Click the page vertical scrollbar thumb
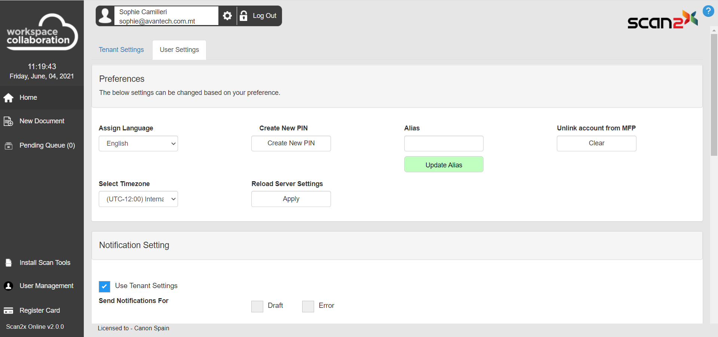 point(714,93)
